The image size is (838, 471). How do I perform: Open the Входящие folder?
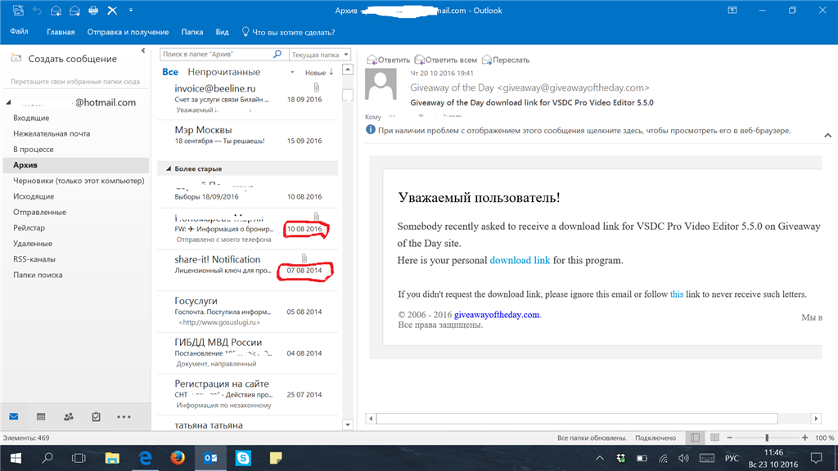pyautogui.click(x=31, y=118)
